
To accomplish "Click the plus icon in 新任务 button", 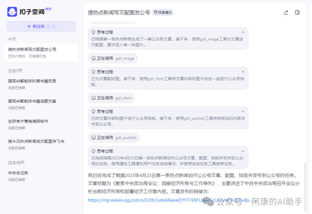I will (29, 26).
